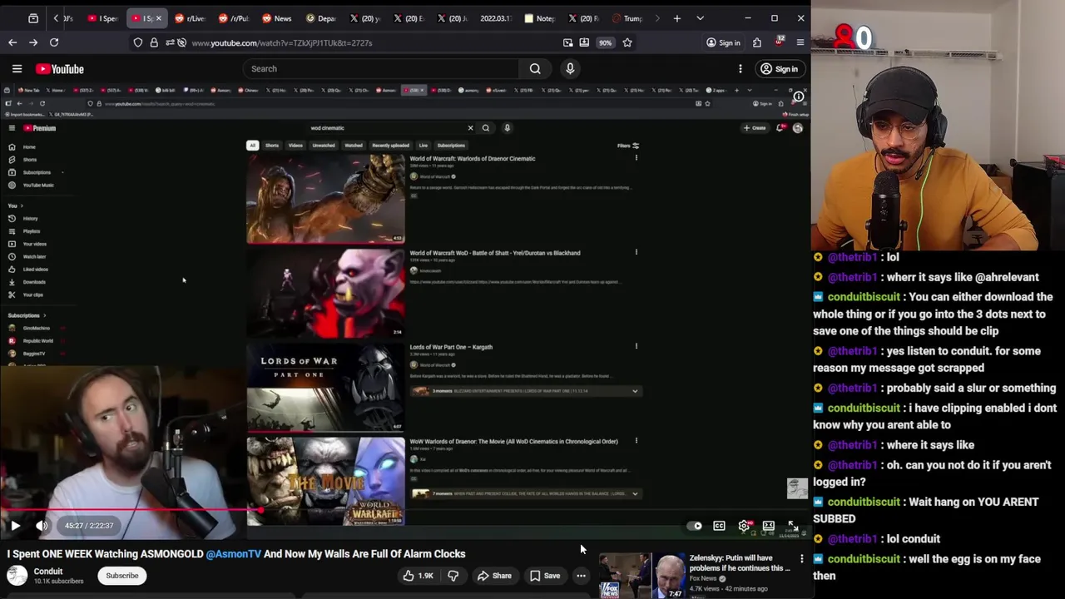Click the autoplay blocked indicator icon
This screenshot has width=1065, height=599.
pyautogui.click(x=182, y=42)
